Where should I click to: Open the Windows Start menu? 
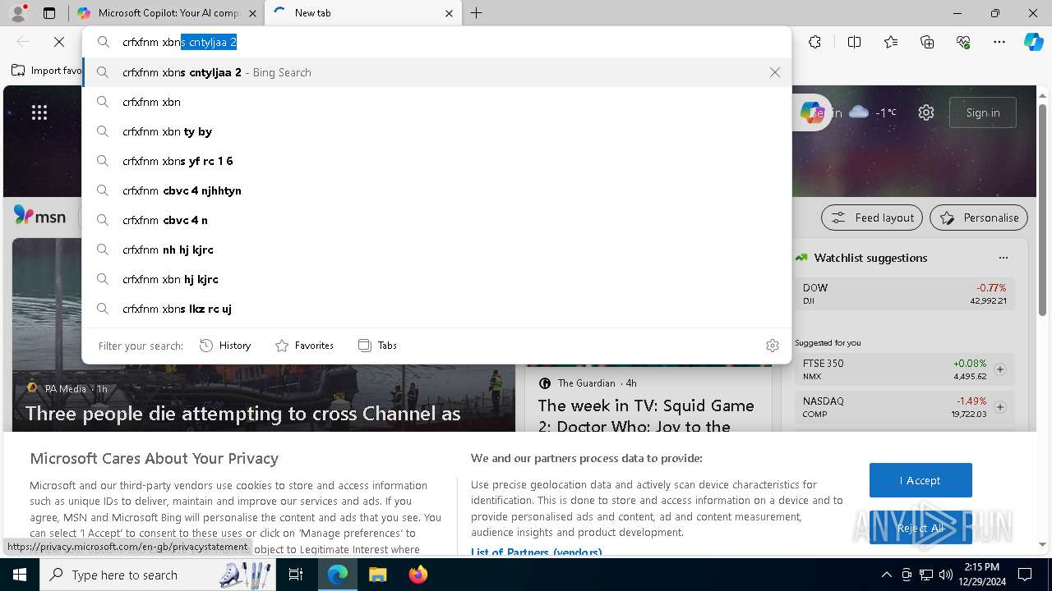20,575
